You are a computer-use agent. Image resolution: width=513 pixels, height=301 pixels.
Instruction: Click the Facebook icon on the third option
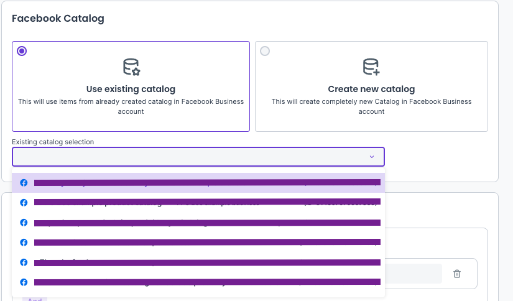pos(24,223)
